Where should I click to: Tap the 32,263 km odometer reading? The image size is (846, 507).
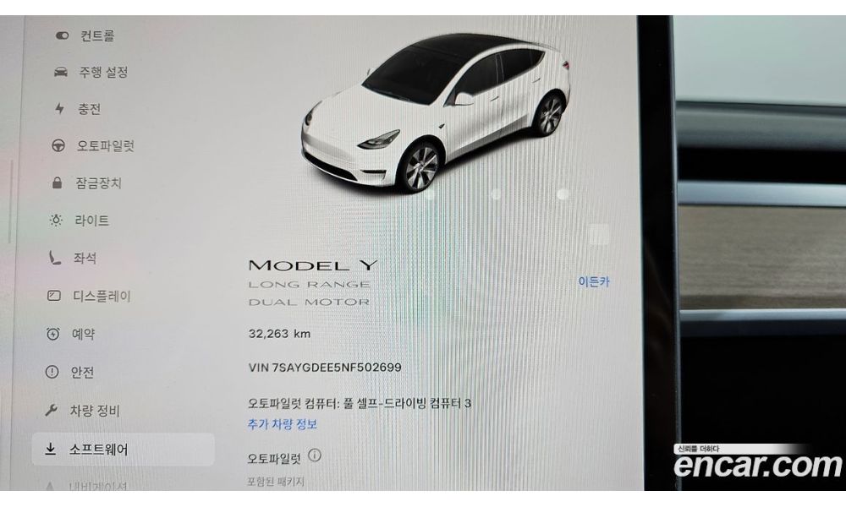279,334
